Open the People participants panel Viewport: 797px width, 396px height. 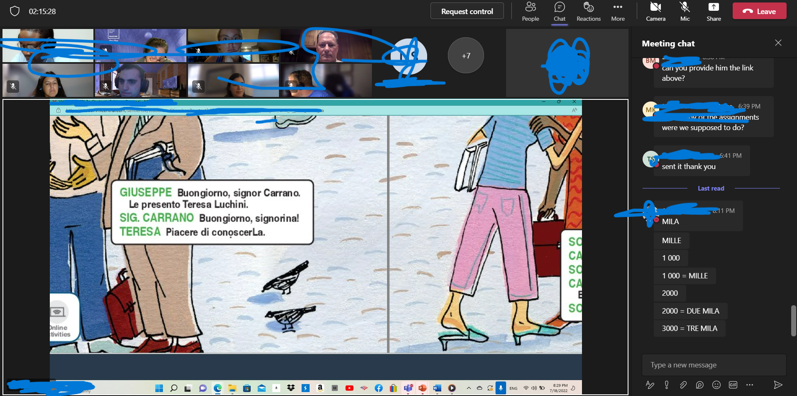(531, 12)
